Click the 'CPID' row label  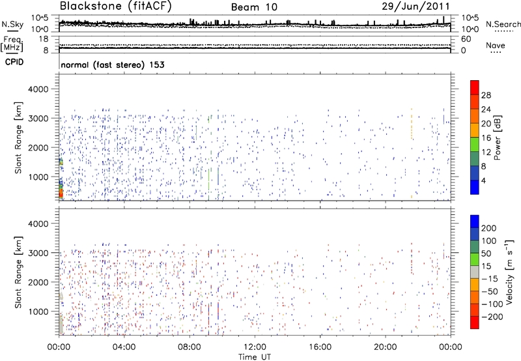14,62
